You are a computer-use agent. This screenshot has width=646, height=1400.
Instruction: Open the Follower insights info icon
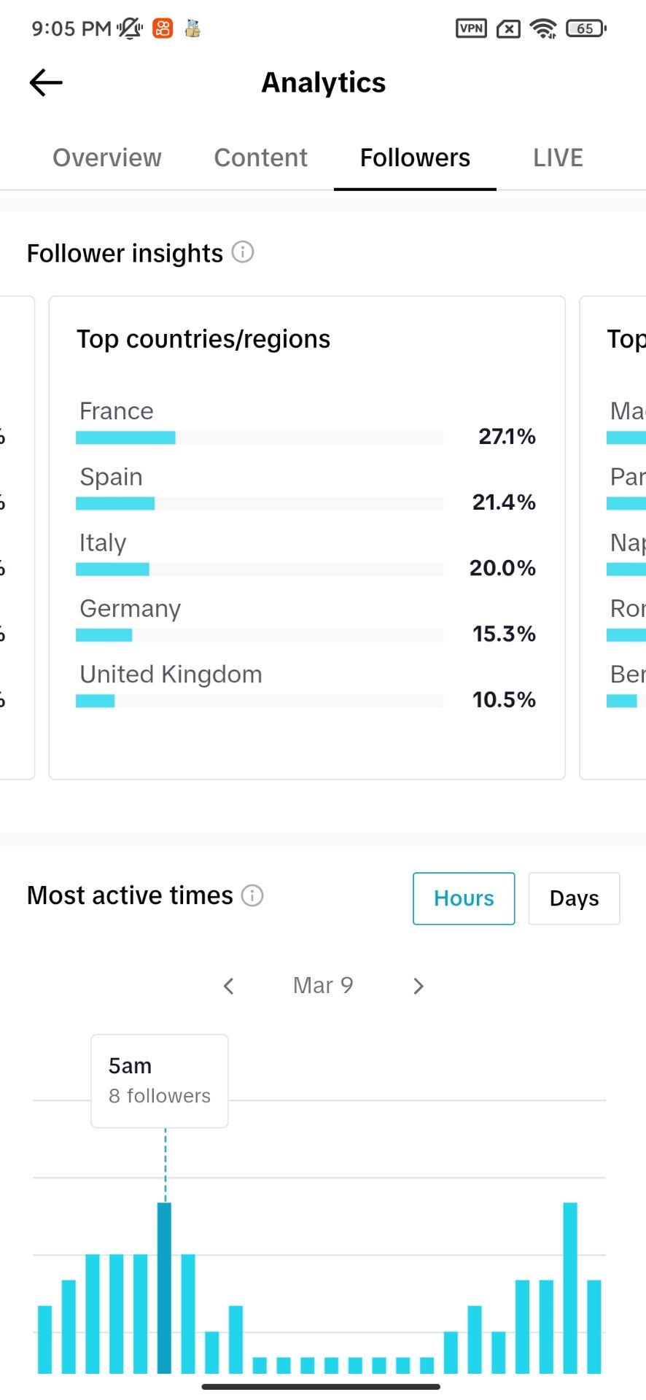[243, 252]
